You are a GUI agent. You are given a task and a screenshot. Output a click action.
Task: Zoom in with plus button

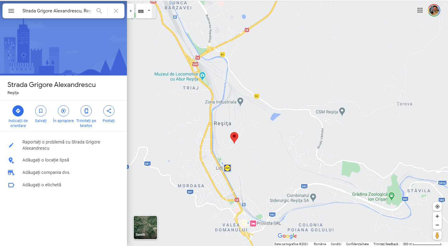[x=437, y=216]
